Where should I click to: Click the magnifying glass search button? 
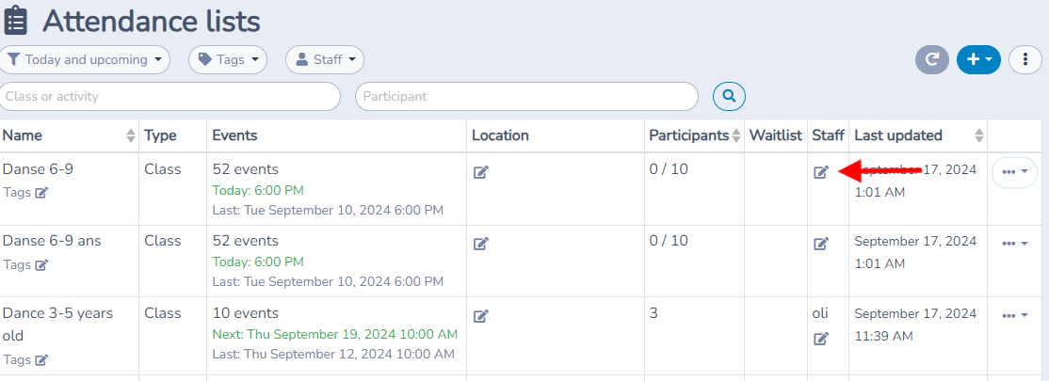[729, 96]
